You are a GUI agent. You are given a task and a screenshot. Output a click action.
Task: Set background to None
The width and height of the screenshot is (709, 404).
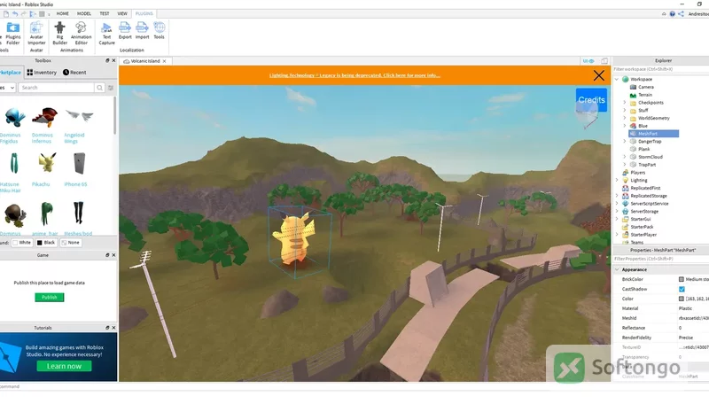pyautogui.click(x=71, y=243)
